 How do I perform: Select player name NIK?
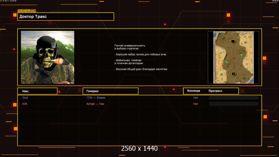coord(25,104)
